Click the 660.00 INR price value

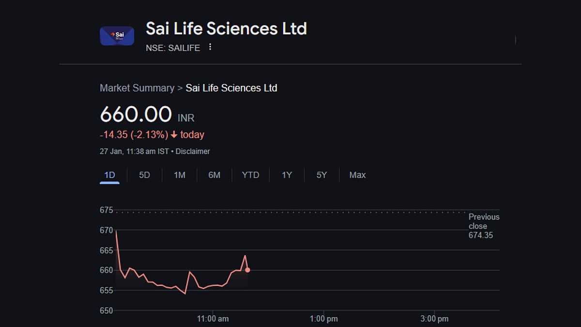pos(136,115)
